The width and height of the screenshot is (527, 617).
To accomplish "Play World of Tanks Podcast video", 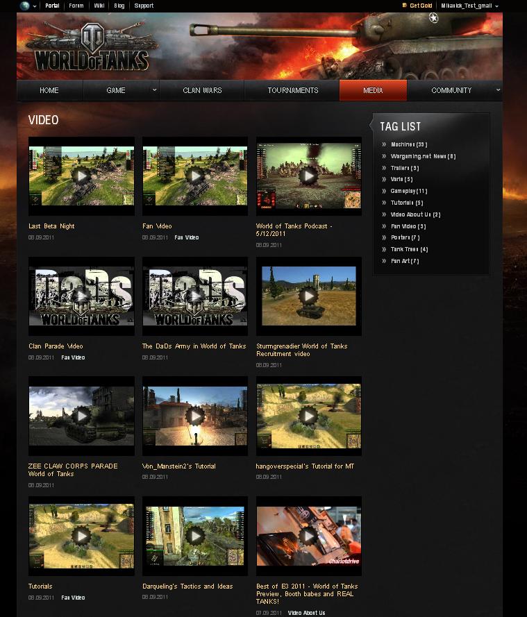I will pyautogui.click(x=309, y=176).
